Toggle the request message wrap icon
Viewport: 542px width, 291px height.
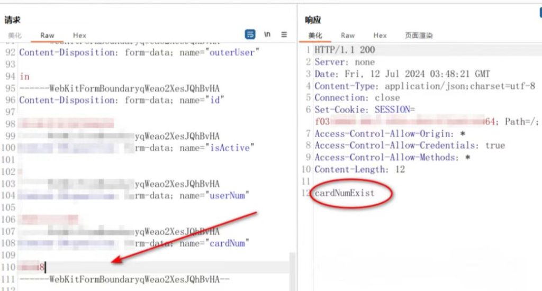[250, 34]
